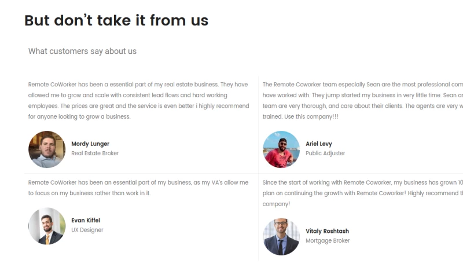Select the UX Designer job title
Image resolution: width=463 pixels, height=278 pixels.
(x=87, y=230)
